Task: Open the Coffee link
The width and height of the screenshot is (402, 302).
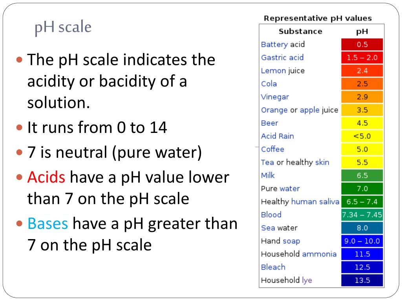Action: pos(272,149)
